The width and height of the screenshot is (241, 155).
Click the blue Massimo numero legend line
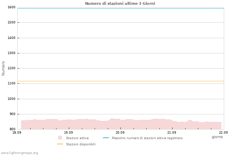[106, 138]
